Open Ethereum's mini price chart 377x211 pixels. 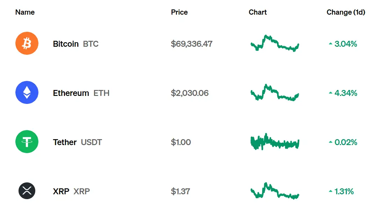[275, 93]
